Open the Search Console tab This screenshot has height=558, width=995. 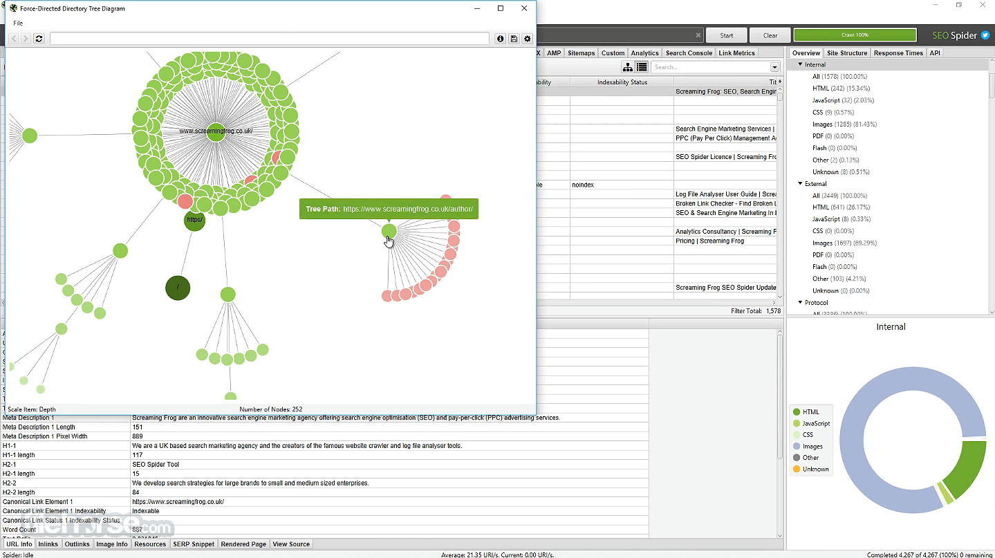689,53
